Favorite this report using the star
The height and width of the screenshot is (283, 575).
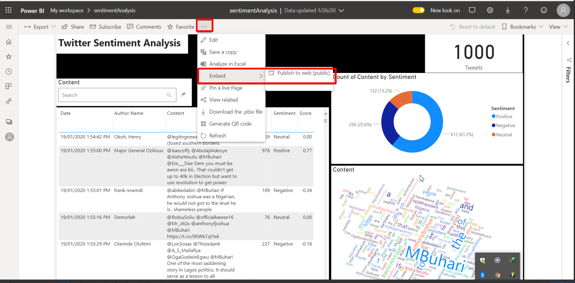pyautogui.click(x=170, y=27)
